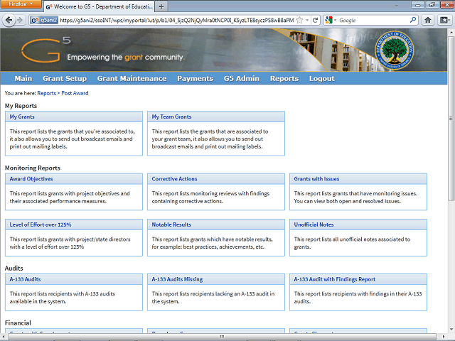This screenshot has width=455, height=341.
Task: Open the Payments menu
Action: 195,79
